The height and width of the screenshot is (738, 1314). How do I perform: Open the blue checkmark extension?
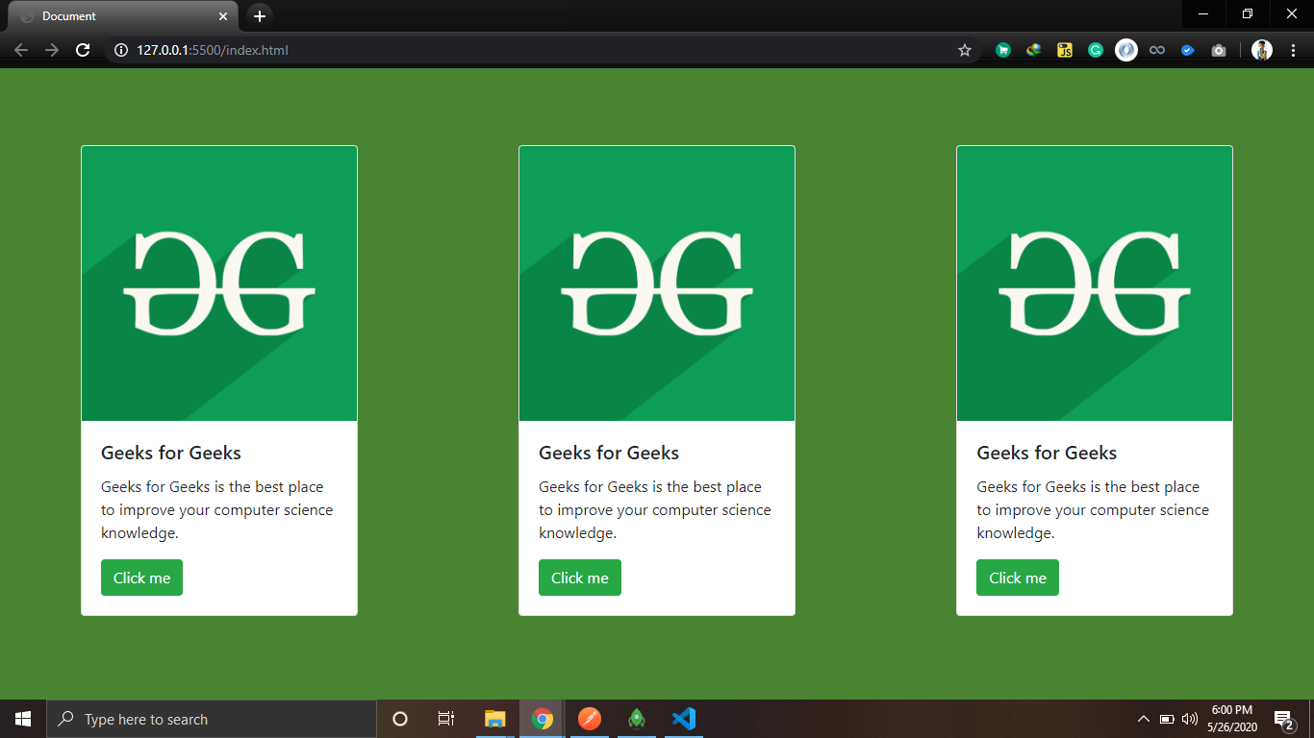pyautogui.click(x=1188, y=50)
